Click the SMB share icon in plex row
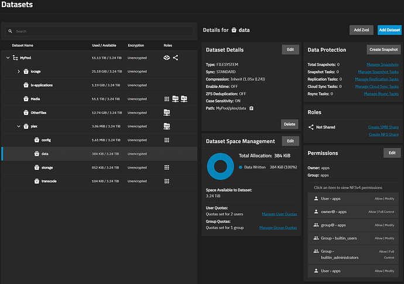Image resolution: width=404 pixels, height=284 pixels. 167,126
